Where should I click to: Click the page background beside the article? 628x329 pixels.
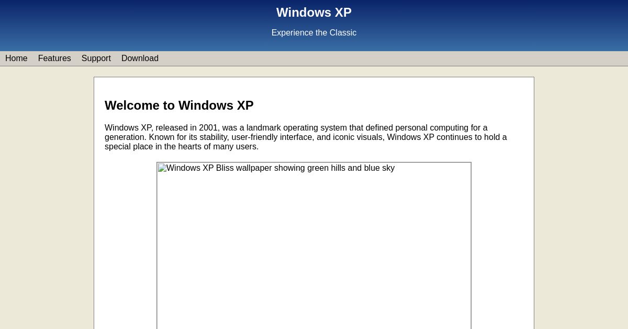(x=47, y=209)
